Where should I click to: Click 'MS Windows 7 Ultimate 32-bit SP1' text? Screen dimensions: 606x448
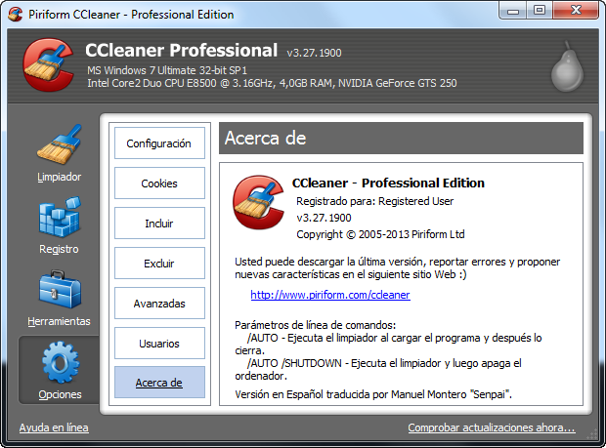pos(167,70)
